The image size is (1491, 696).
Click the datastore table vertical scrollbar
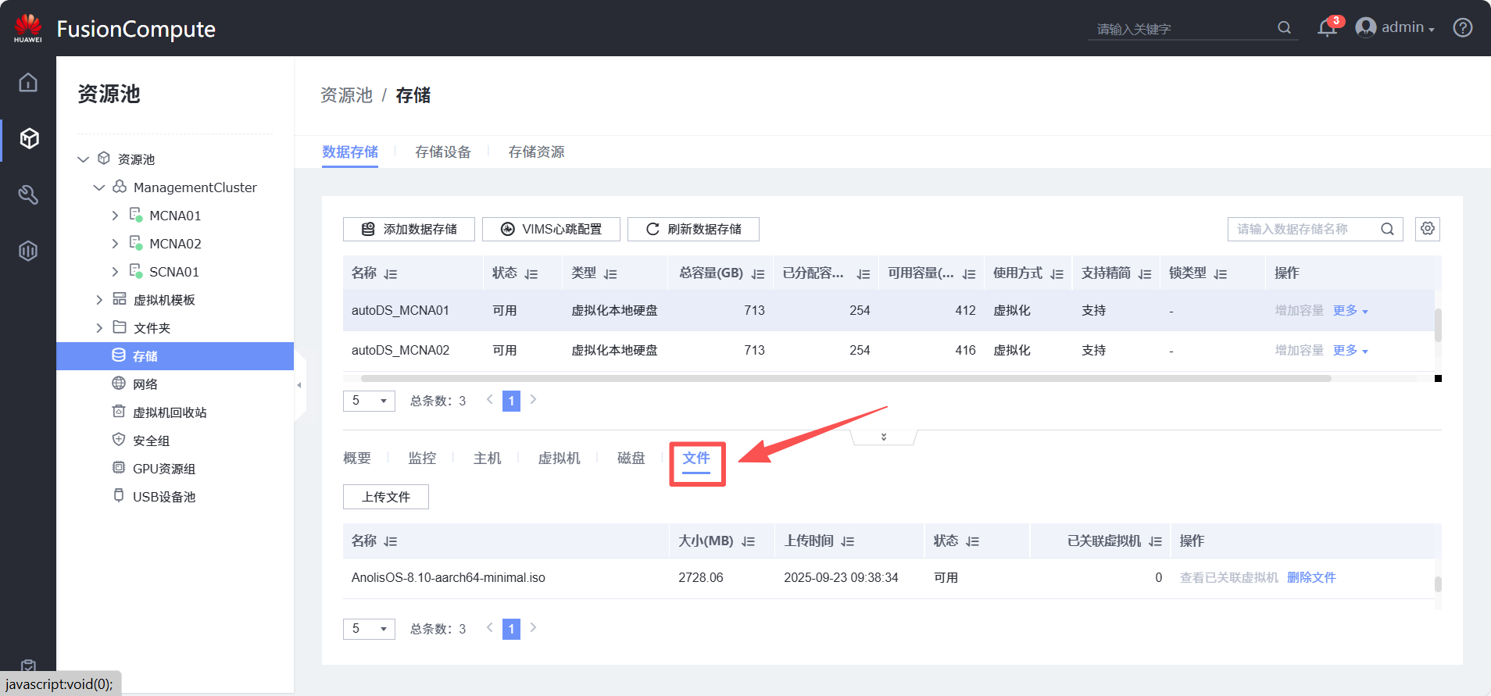1438,324
